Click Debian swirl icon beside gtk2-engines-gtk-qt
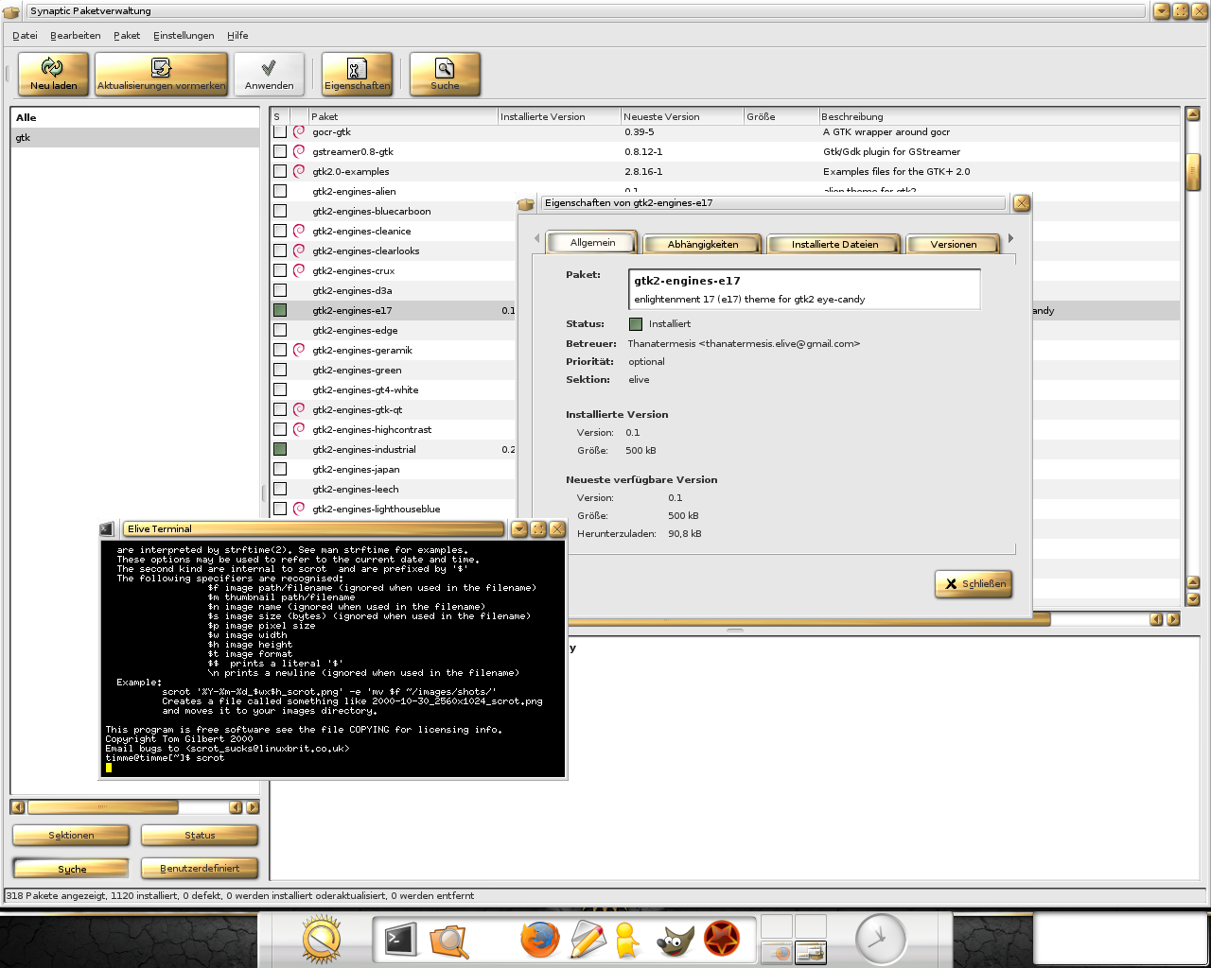 299,409
